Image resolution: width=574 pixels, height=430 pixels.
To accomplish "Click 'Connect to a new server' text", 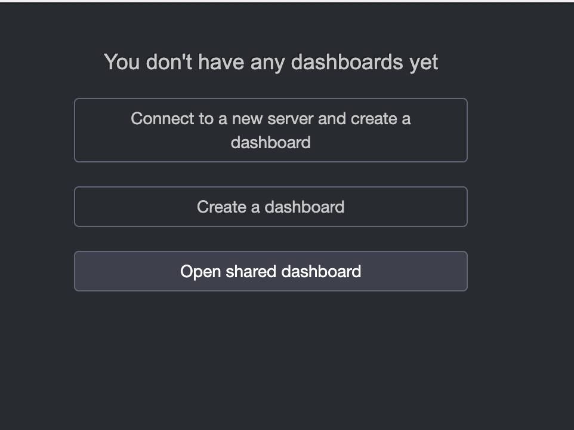I will [223, 119].
